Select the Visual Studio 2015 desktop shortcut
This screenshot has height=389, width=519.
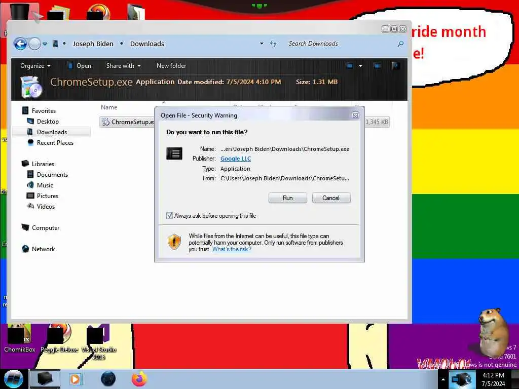click(99, 342)
